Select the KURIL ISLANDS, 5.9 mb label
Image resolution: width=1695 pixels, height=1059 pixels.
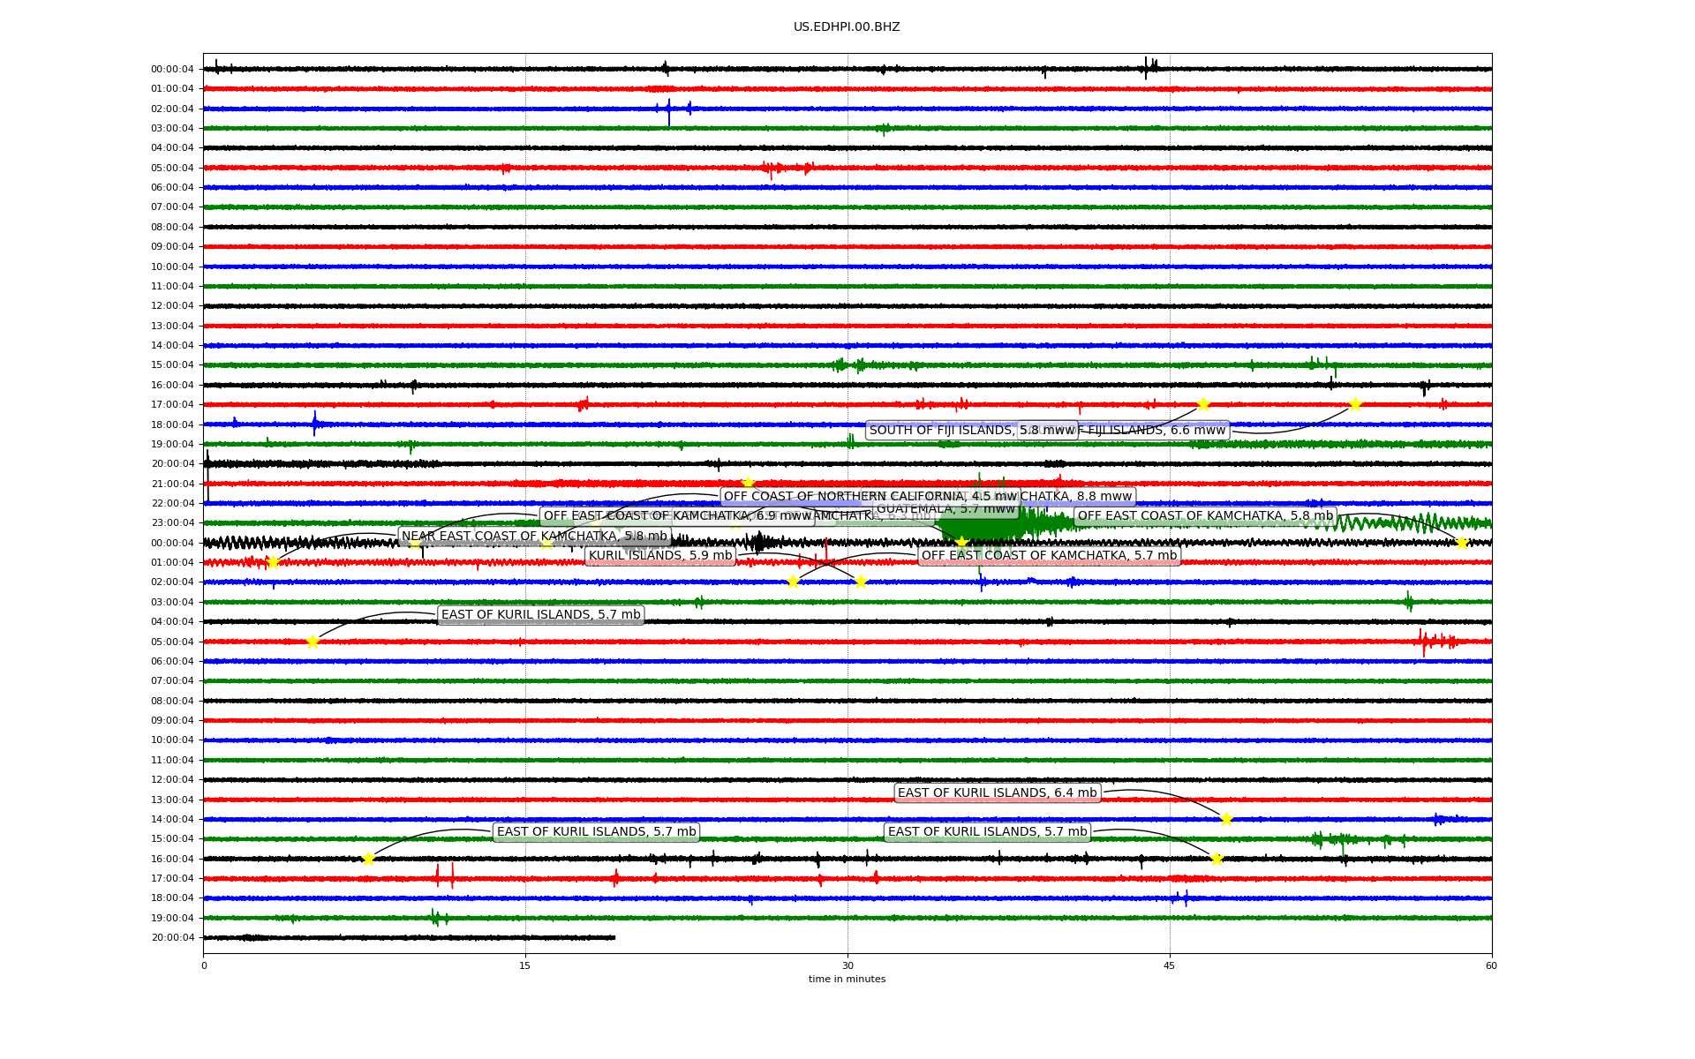coord(660,556)
